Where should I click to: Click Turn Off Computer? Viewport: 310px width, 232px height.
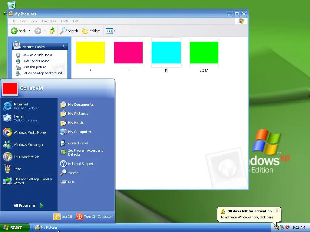[x=94, y=217]
